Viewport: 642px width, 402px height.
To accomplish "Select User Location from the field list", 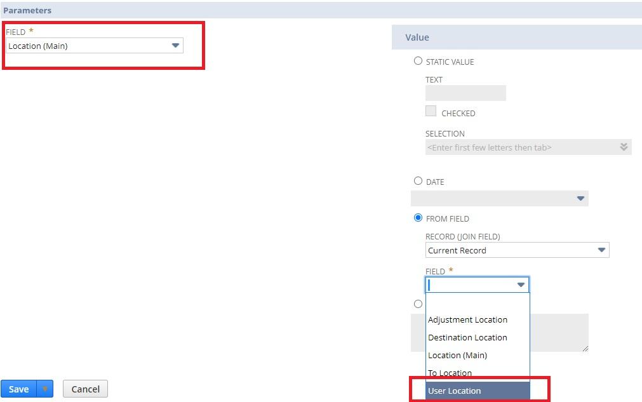I will point(454,391).
